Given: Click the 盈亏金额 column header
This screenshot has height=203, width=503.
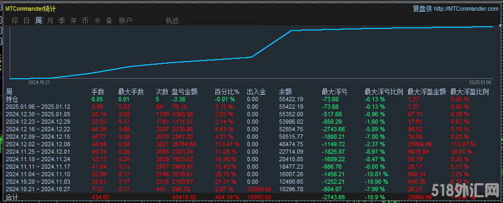Looking at the screenshot, I should pyautogui.click(x=185, y=92).
